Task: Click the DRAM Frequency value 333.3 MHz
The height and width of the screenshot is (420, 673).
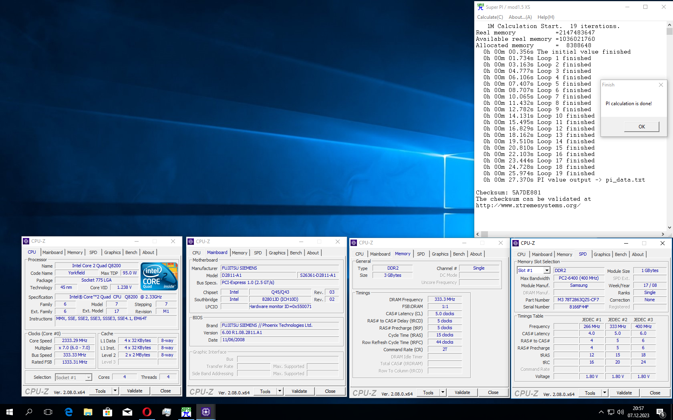Action: pyautogui.click(x=445, y=299)
